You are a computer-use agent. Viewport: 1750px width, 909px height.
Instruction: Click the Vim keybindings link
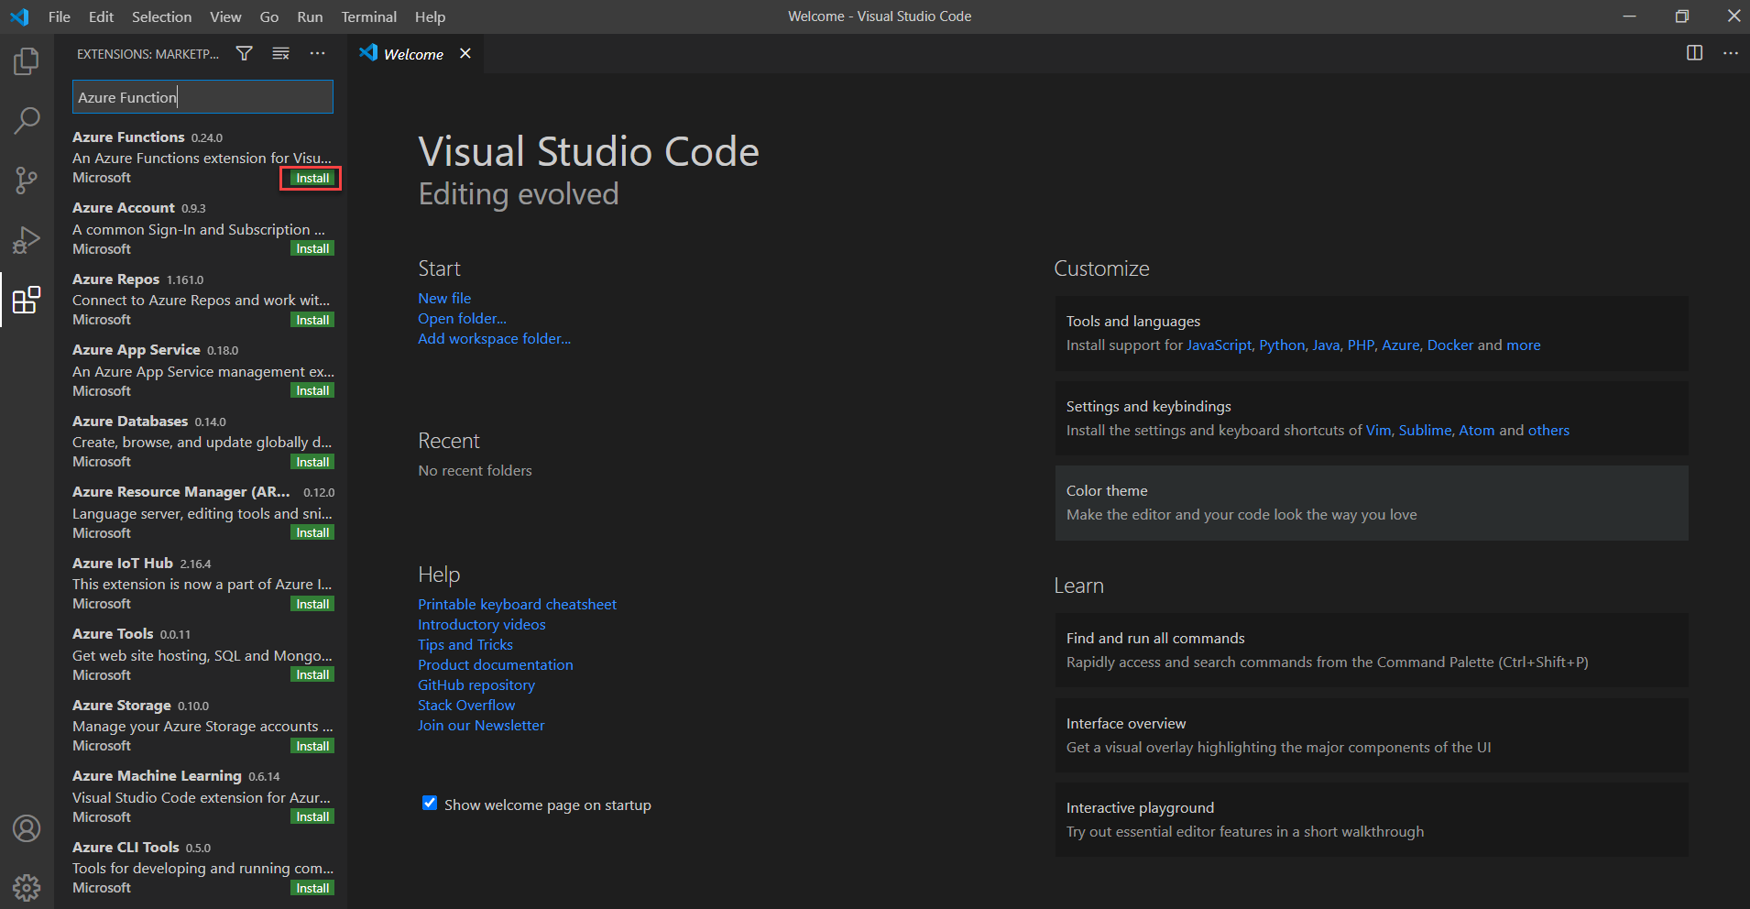pos(1378,430)
